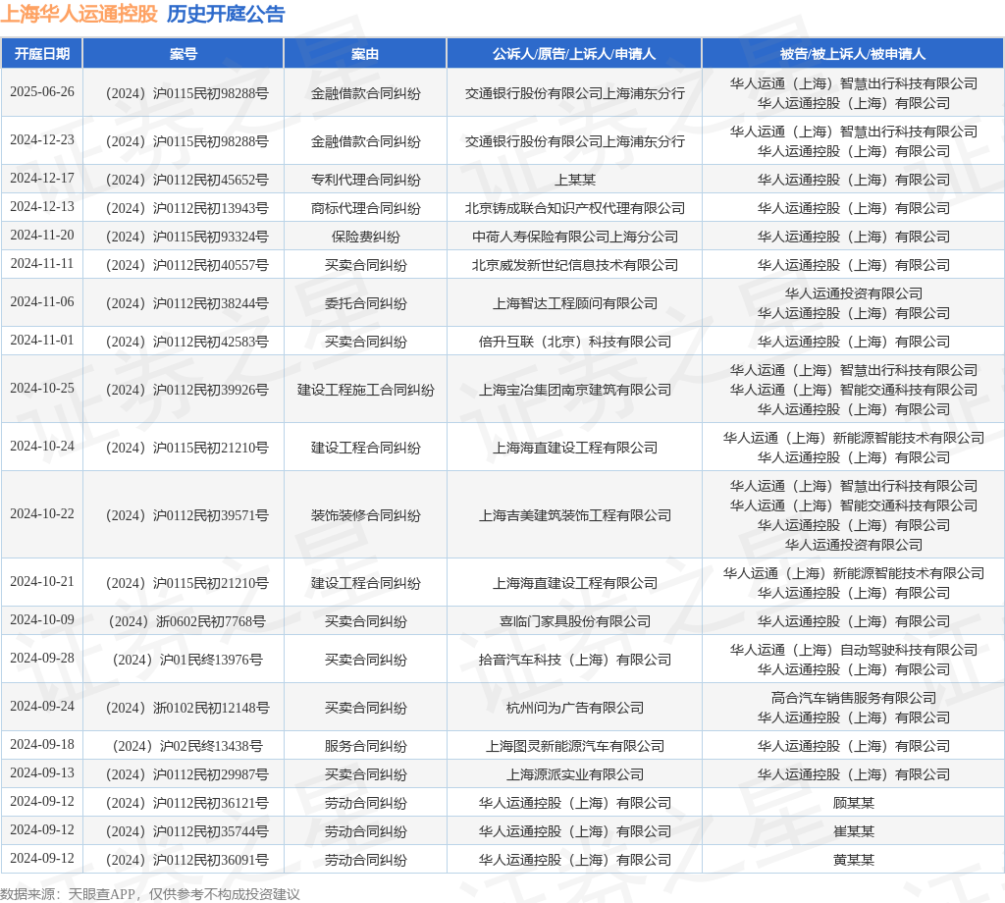Click the date 2024-11-06

point(42,302)
